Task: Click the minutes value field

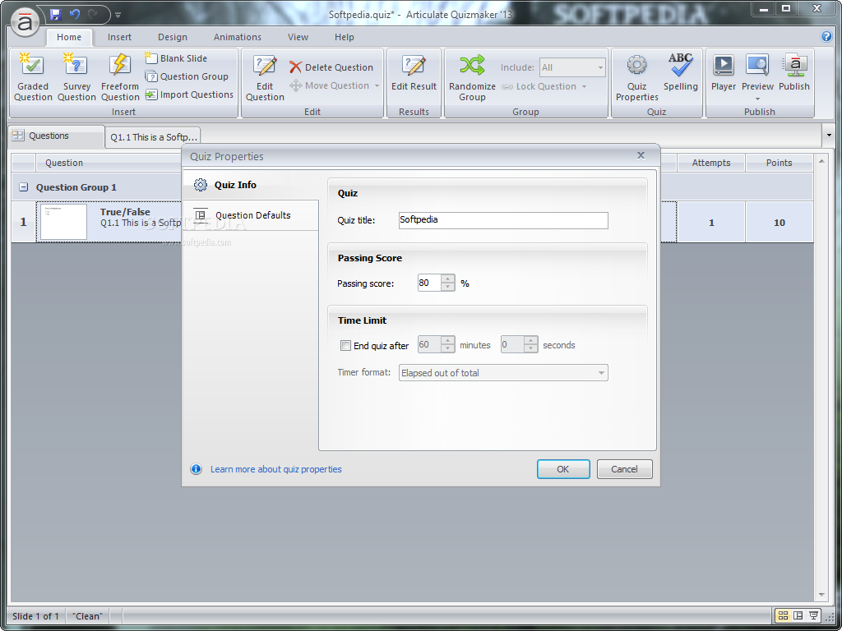Action: click(x=429, y=344)
